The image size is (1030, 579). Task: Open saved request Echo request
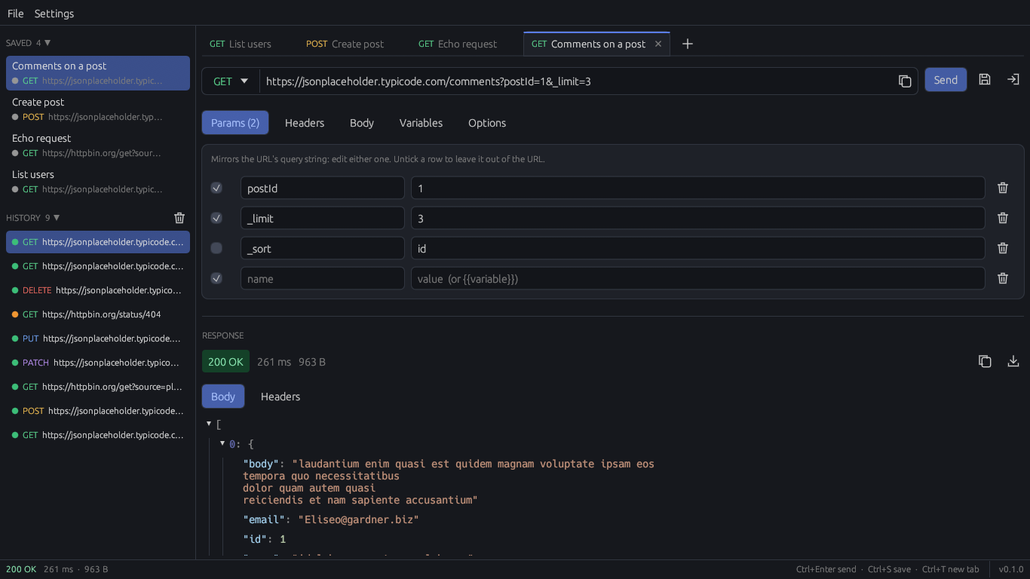[x=98, y=146]
